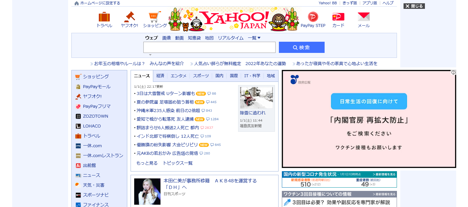468x207 pixels.
Task: Open headline 3日は大雪警戒 Uターン影響も
Action: 166,93
